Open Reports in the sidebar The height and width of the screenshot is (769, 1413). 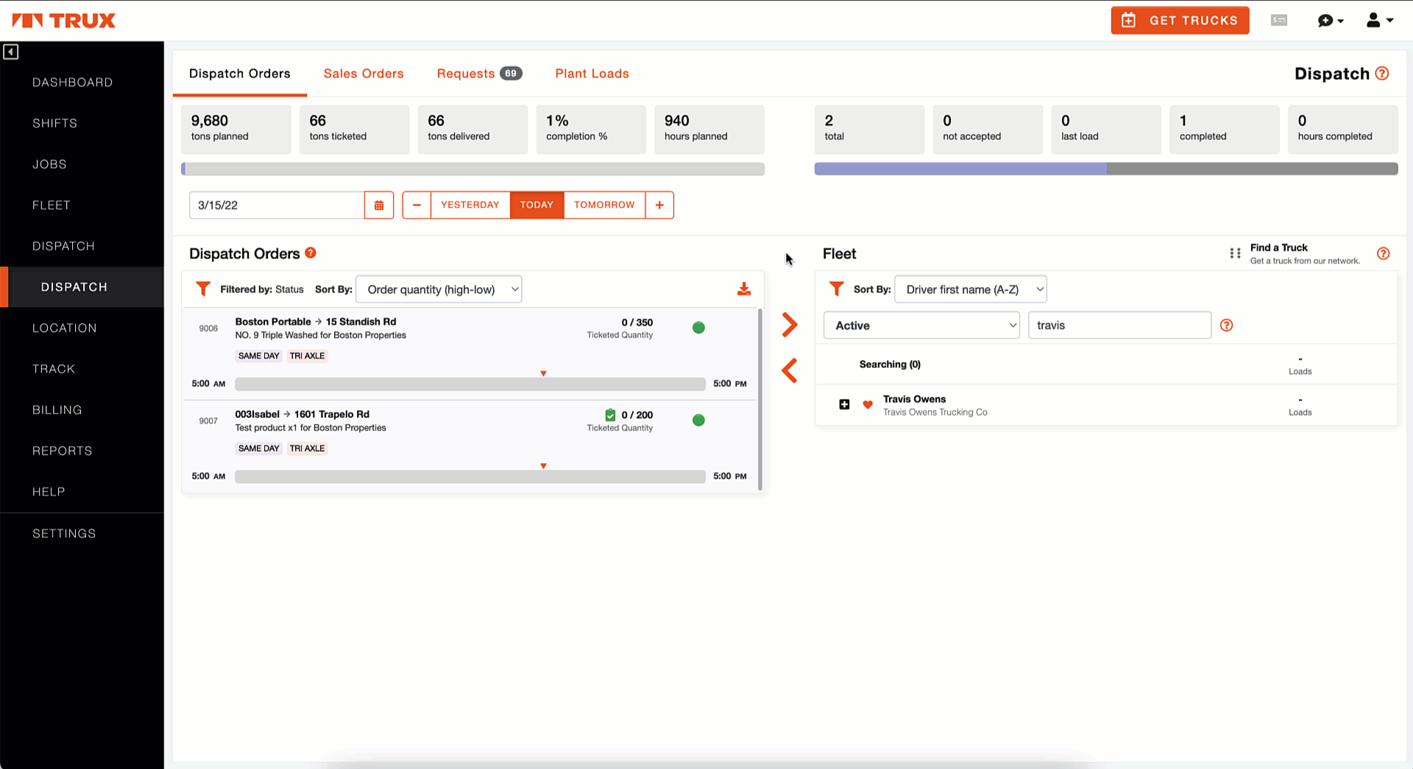coord(63,451)
